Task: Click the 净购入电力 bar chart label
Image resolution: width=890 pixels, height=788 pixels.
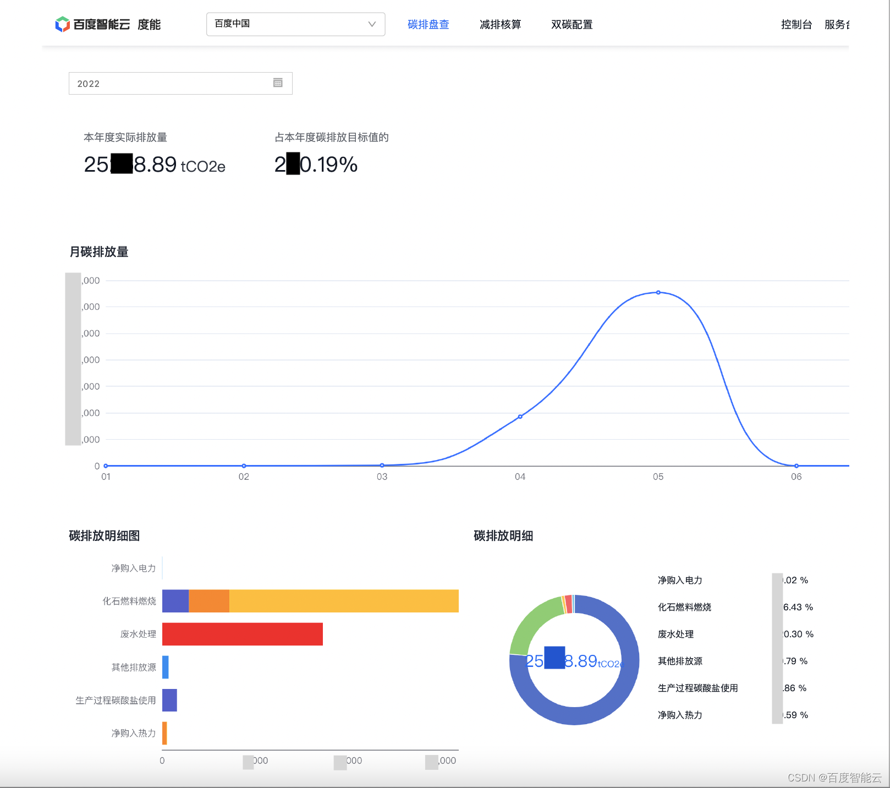Action: point(134,568)
